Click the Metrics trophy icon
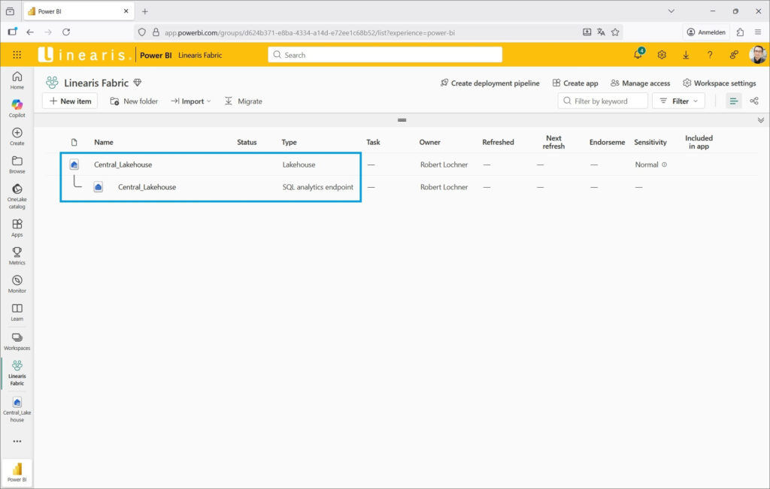770x489 pixels. (x=17, y=255)
